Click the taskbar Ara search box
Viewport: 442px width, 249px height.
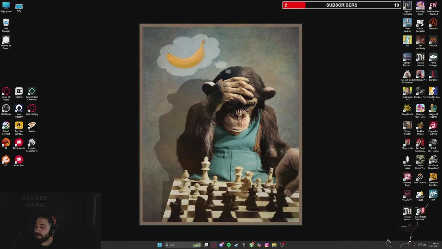coord(183,245)
